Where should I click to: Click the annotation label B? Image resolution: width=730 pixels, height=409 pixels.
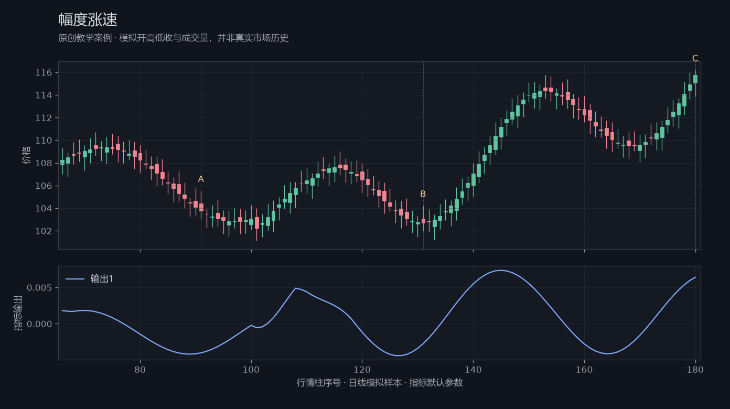pos(423,194)
